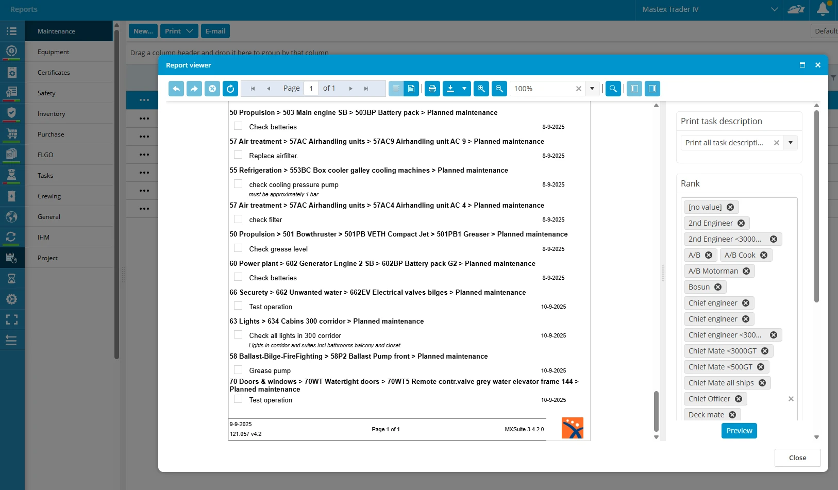This screenshot has height=490, width=838.
Task: Navigate backward with the undo arrow icon
Action: pos(176,89)
